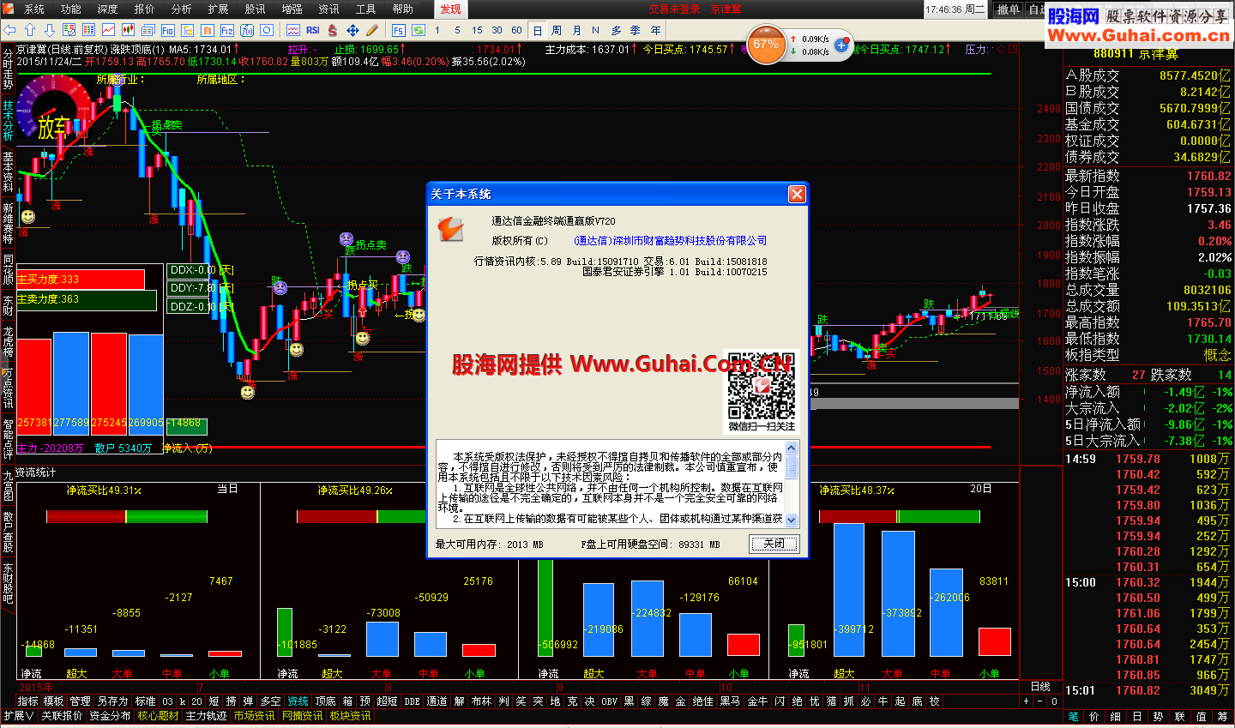Switch to 资金分布 bottom tab
Screen dimensions: 1235x728
click(x=110, y=716)
